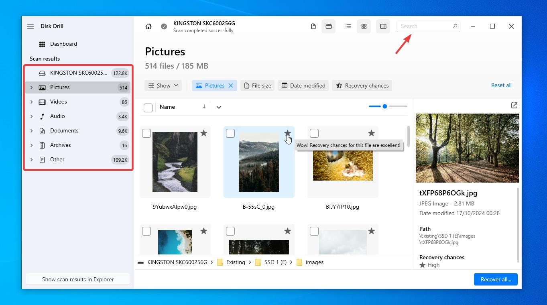
Task: Click the Documents page icon
Action: 42,131
